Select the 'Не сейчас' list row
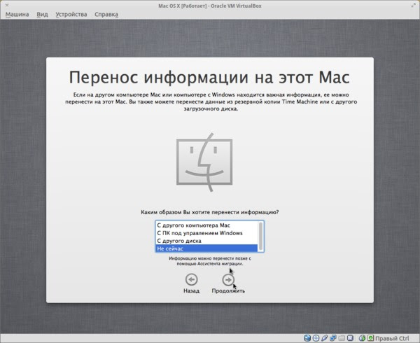Viewport: 420px width, 343px height. (206, 248)
